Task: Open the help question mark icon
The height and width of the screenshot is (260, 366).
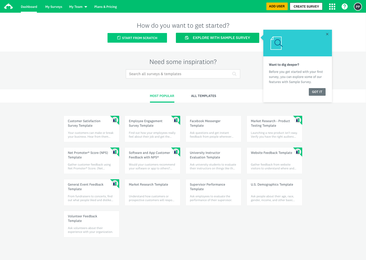Action: click(x=344, y=7)
